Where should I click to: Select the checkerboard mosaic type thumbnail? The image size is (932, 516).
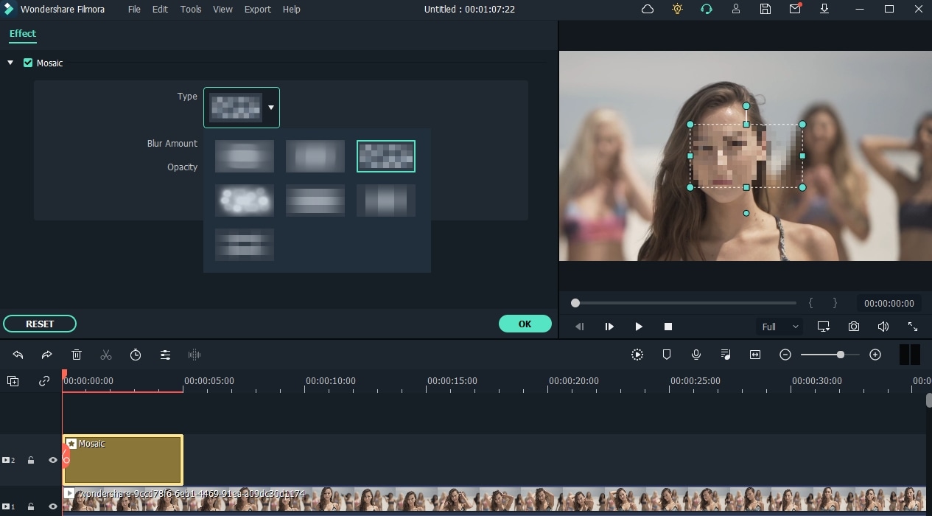[x=386, y=156]
